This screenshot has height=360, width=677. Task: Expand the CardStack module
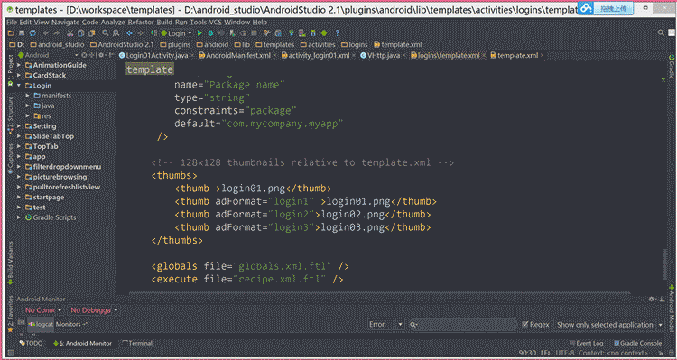click(19, 75)
